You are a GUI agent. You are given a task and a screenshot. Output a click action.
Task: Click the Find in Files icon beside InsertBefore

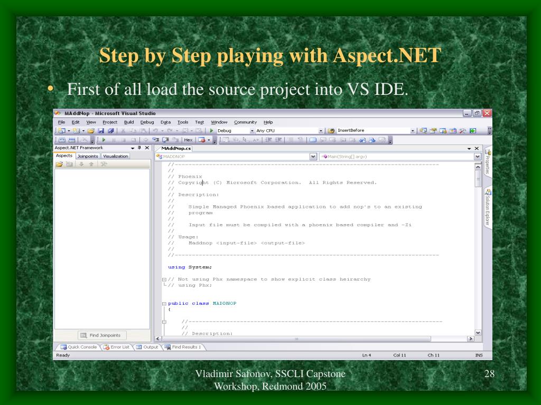331,131
